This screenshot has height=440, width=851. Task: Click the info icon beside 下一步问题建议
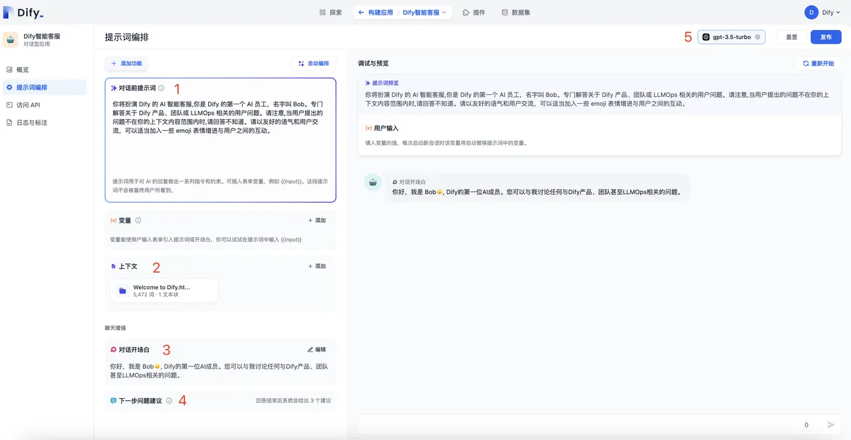[x=169, y=401]
